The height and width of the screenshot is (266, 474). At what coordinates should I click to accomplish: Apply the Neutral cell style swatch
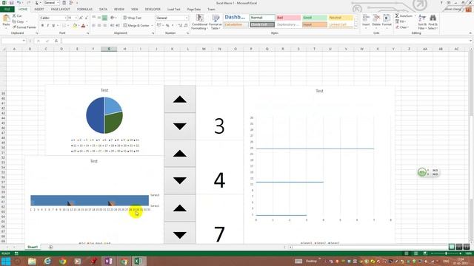(x=341, y=18)
